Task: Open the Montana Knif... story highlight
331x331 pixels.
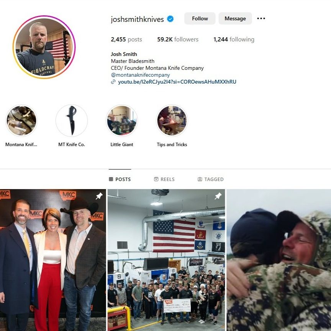Action: 21,120
